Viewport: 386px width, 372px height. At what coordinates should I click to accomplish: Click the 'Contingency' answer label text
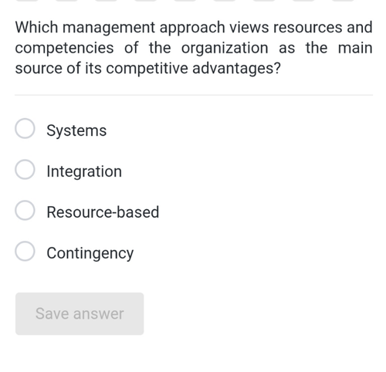[90, 253]
